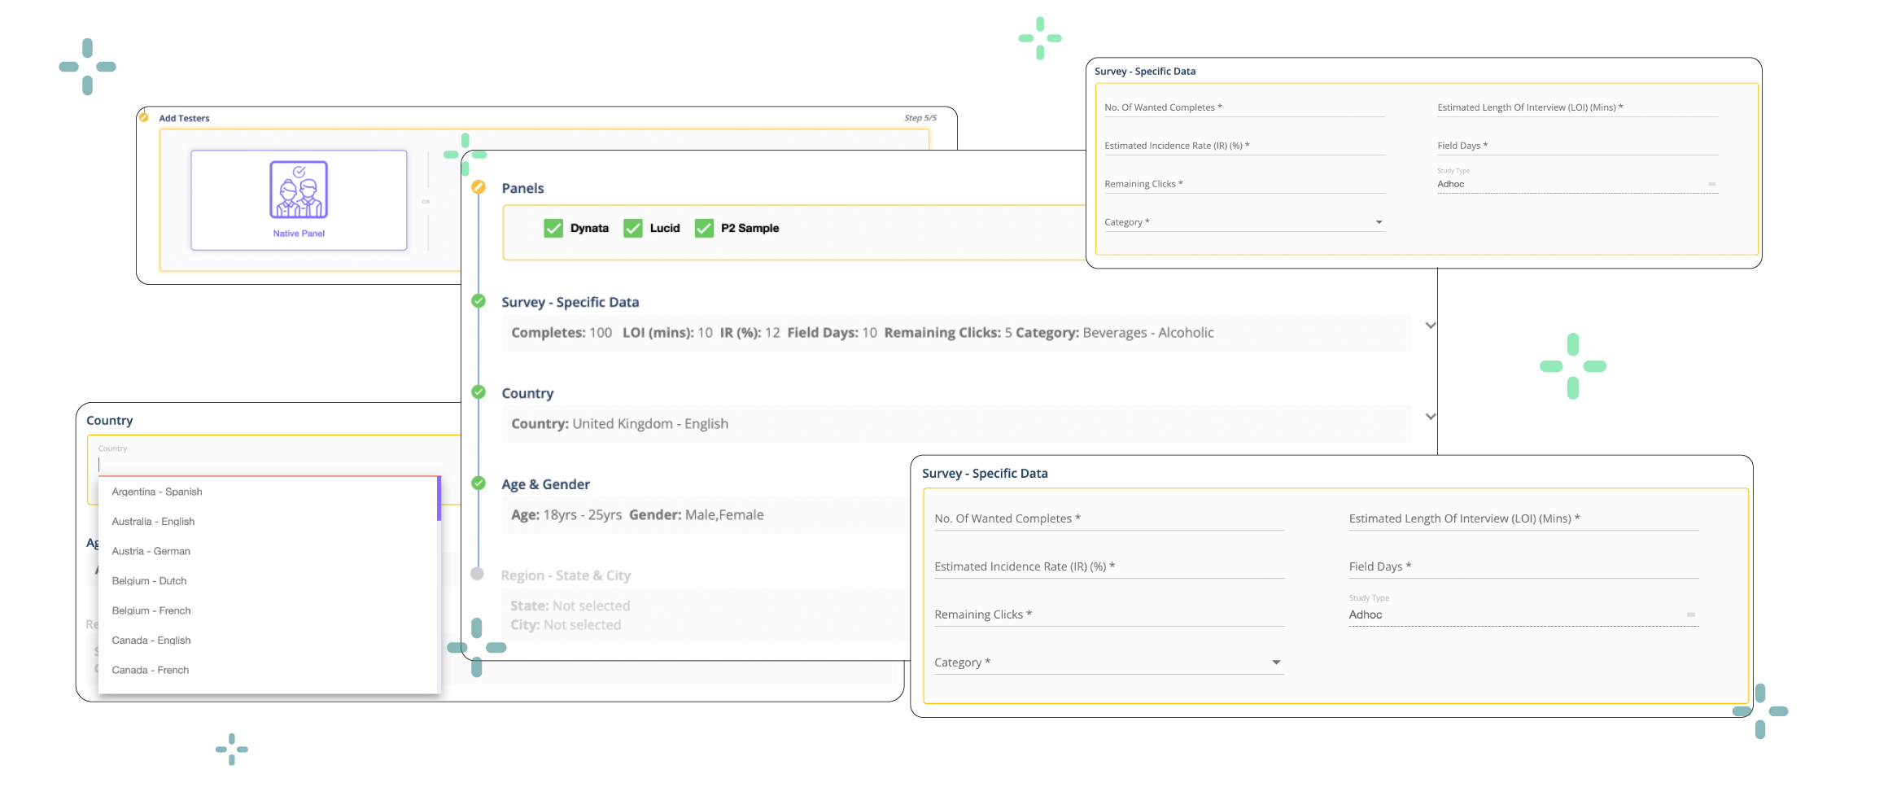Viewport: 1888px width, 796px height.
Task: Click Field Days field in upper form
Action: point(1577,146)
